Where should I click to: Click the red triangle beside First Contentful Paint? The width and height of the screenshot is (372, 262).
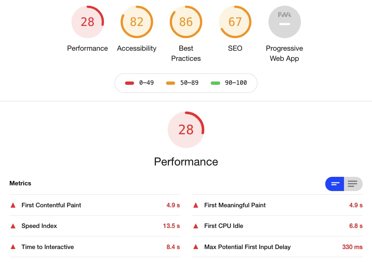[13, 205]
